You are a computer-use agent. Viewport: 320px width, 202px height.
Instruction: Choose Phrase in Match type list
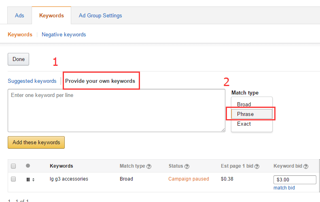[x=246, y=114]
